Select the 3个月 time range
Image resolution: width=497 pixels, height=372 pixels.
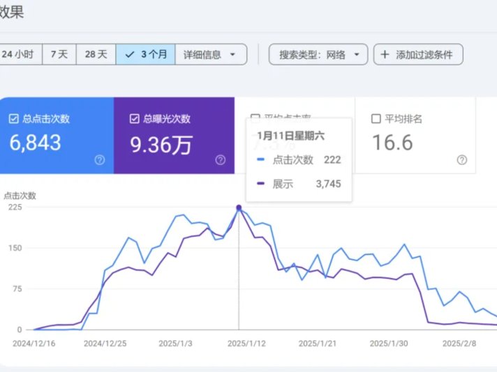click(145, 54)
